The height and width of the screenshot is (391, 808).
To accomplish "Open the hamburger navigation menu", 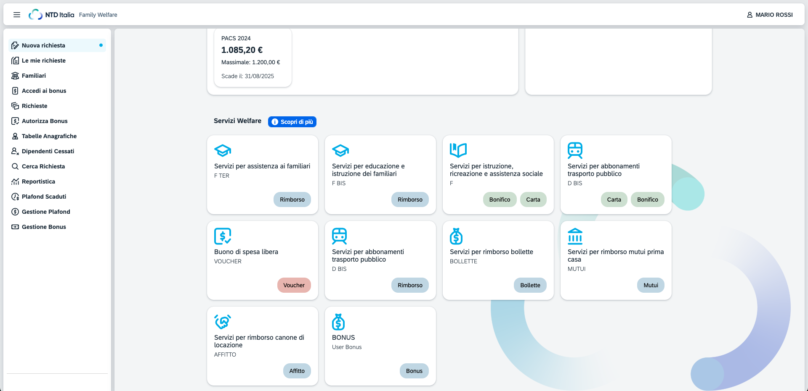I will [x=17, y=15].
